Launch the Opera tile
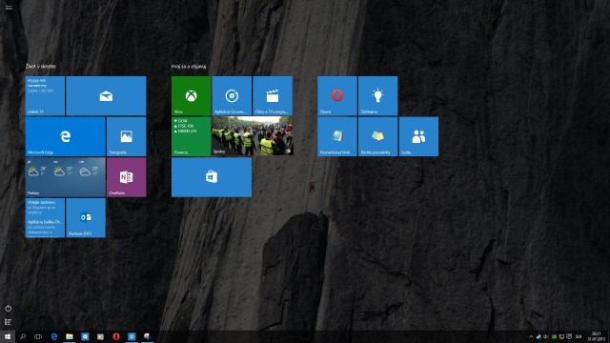The image size is (610, 343). [x=336, y=95]
